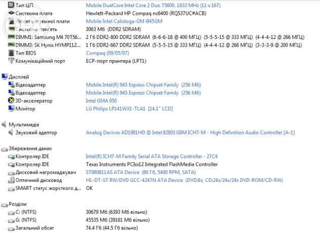Open HL-DT-ST RW/DVD GCC-4247N ATA Device link
This screenshot has width=320, height=233.
point(184,180)
